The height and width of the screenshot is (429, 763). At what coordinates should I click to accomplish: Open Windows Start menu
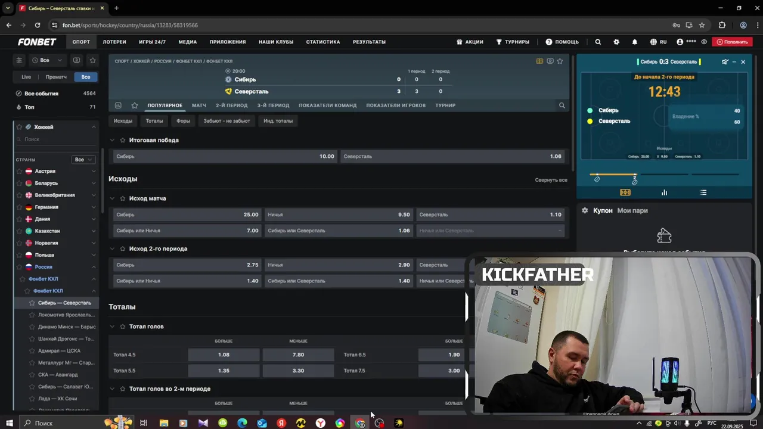pos(10,423)
